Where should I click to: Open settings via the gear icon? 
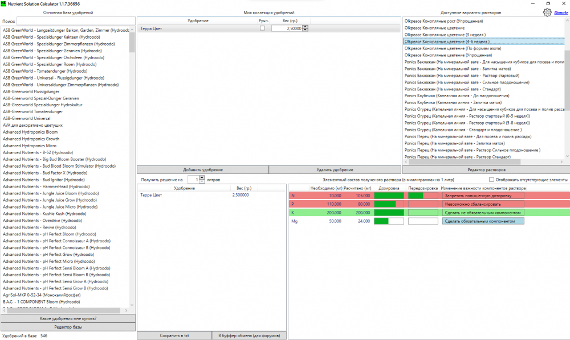[547, 13]
